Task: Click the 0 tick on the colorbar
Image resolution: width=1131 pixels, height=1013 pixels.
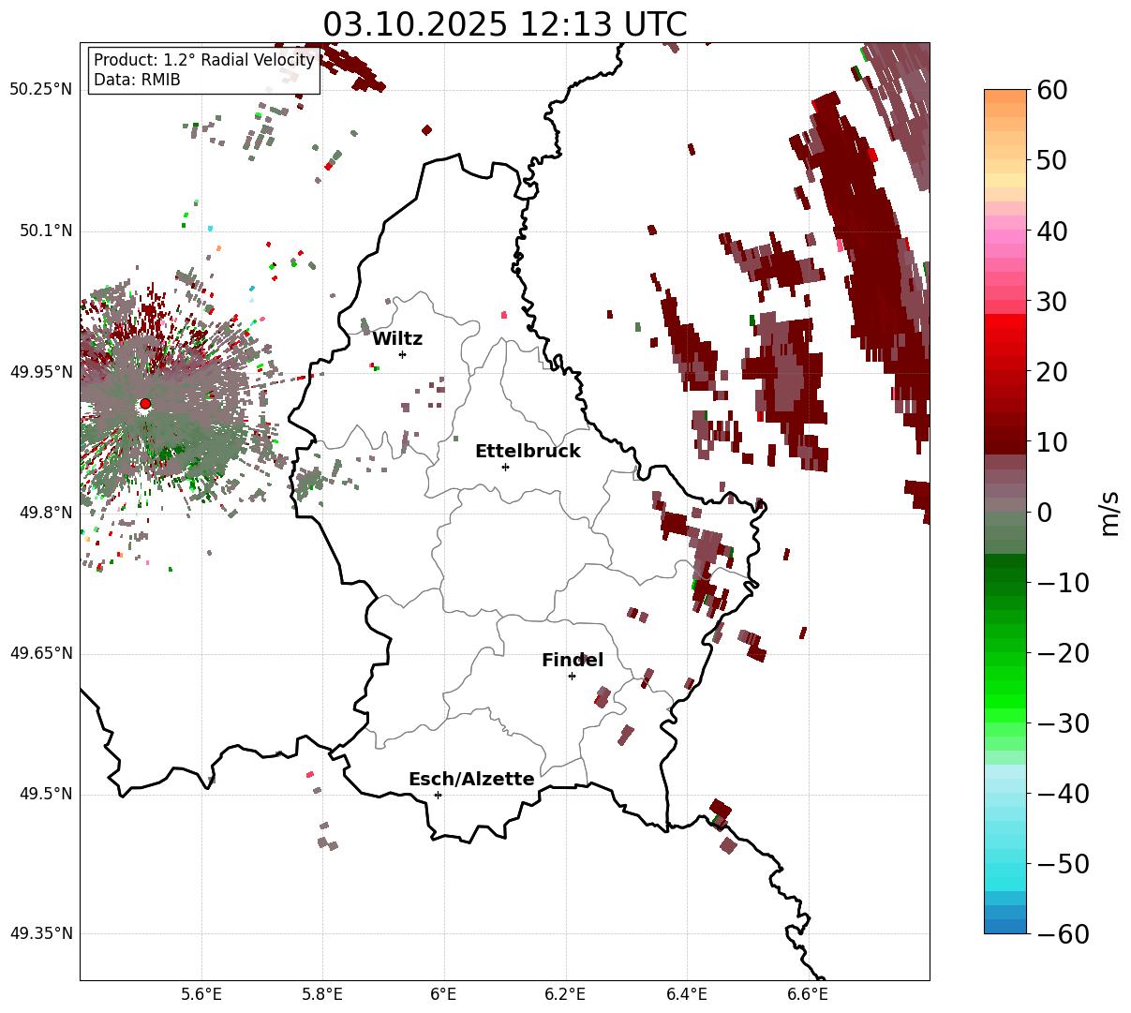Action: pos(1043,512)
